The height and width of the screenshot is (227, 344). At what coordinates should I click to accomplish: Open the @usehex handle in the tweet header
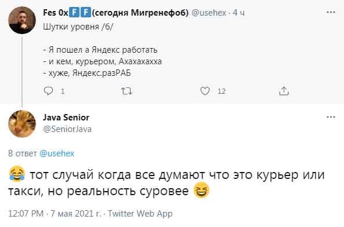point(209,13)
